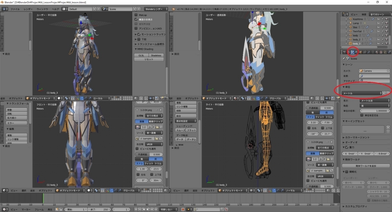Open the Scene properties tab icon

tap(352, 52)
